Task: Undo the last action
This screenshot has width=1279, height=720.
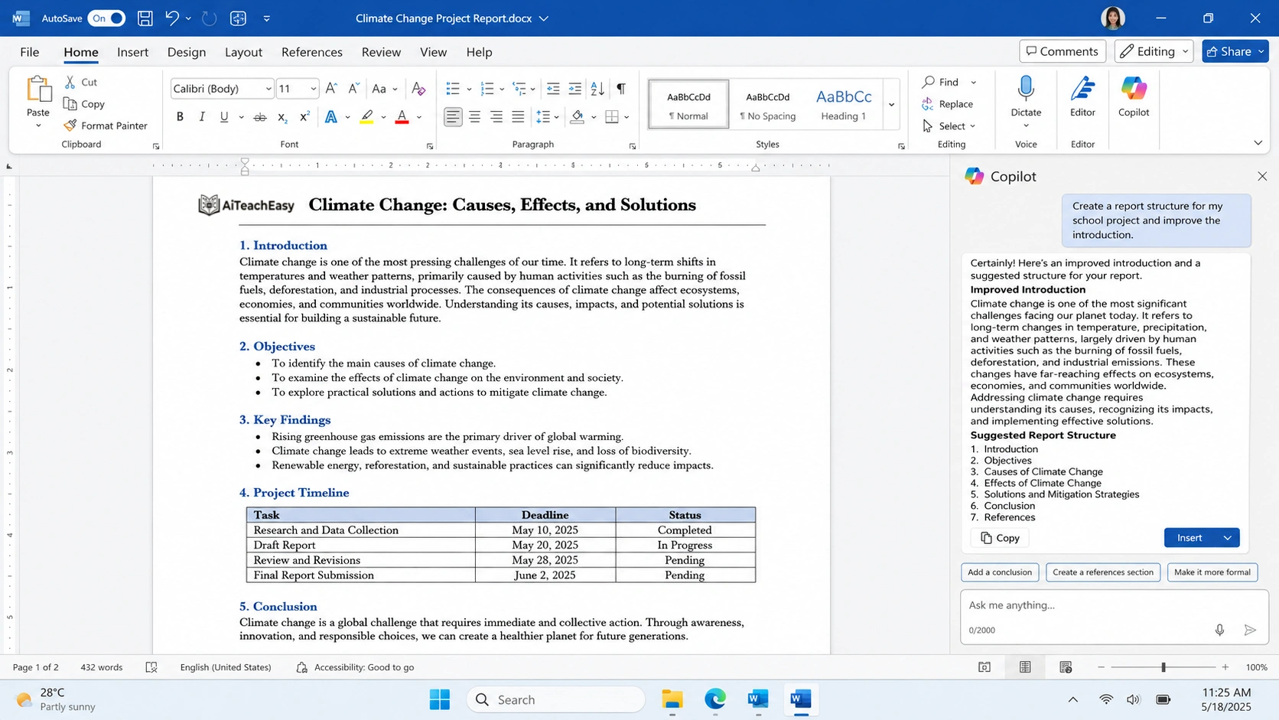Action: 172,18
